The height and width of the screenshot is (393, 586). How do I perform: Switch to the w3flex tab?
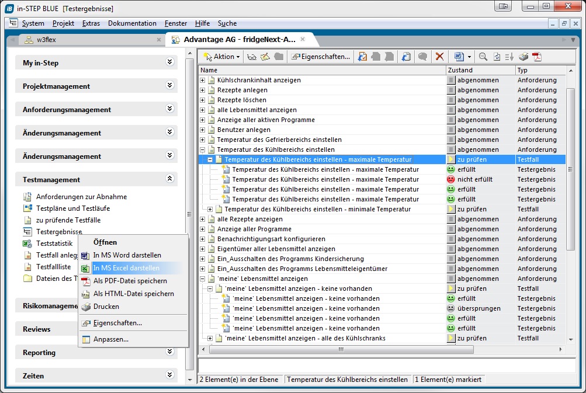point(47,40)
